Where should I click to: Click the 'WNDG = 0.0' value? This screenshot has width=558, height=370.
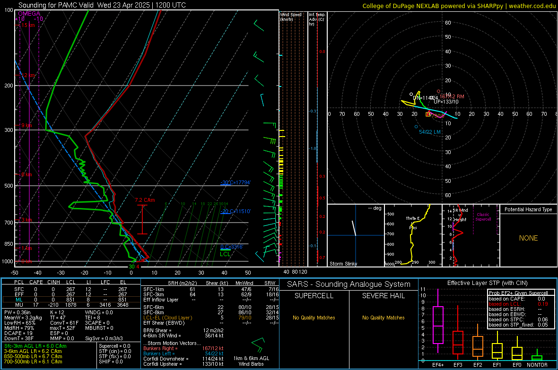(99, 312)
